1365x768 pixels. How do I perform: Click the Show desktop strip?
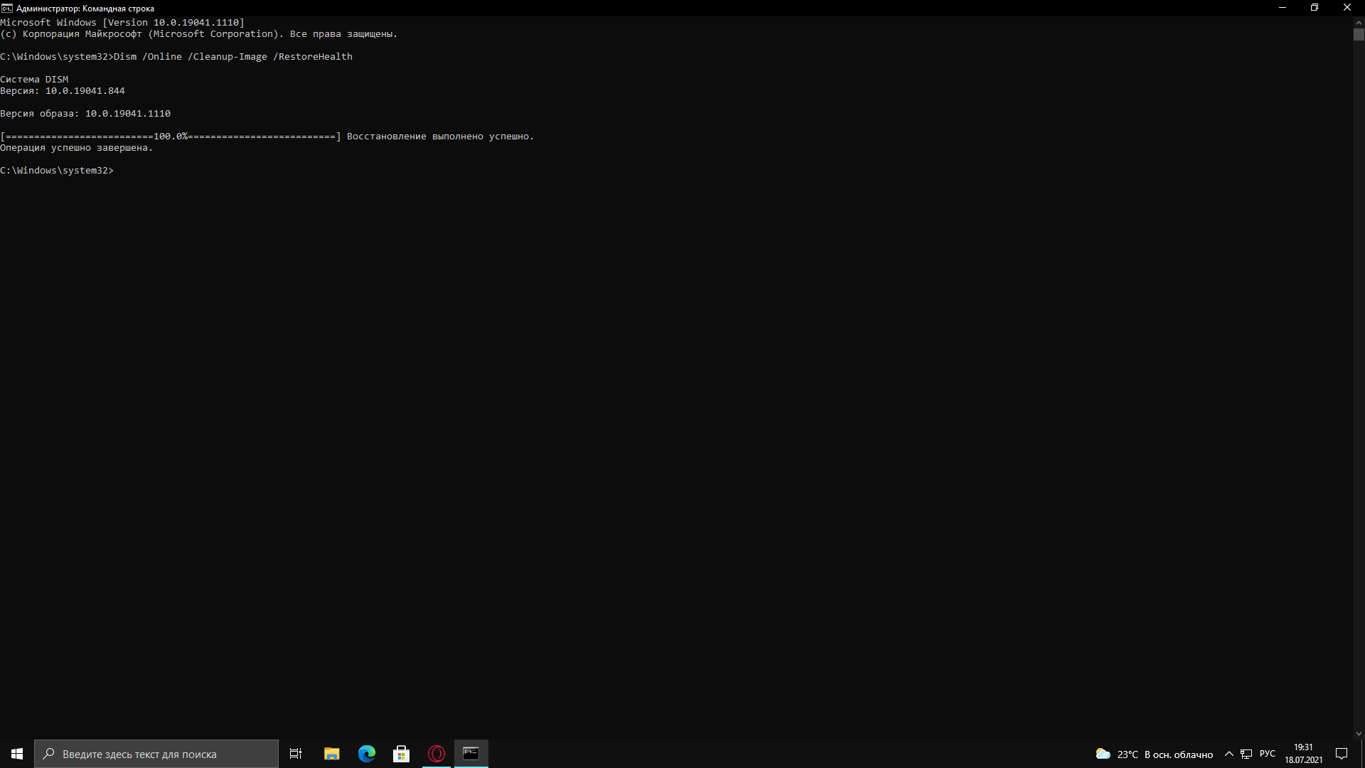(x=1362, y=754)
